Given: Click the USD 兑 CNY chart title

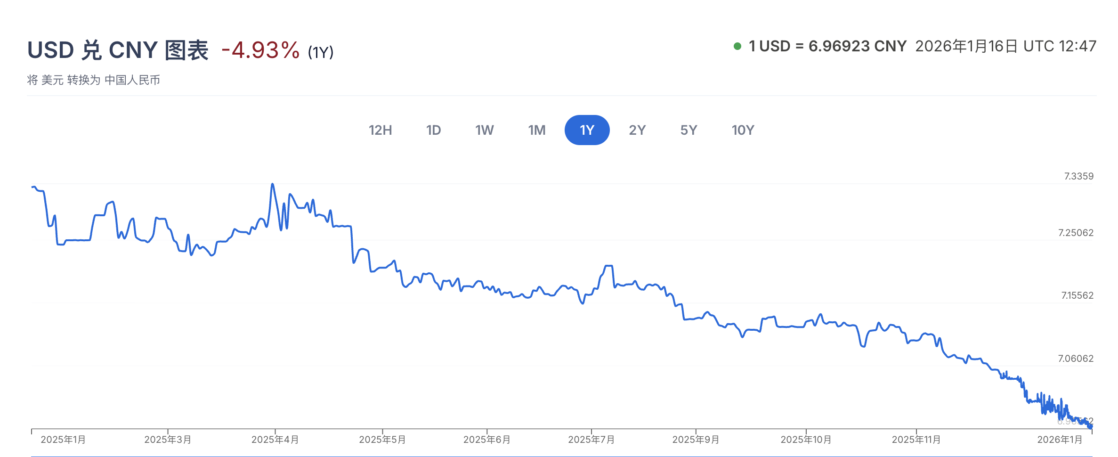Looking at the screenshot, I should pyautogui.click(x=120, y=49).
